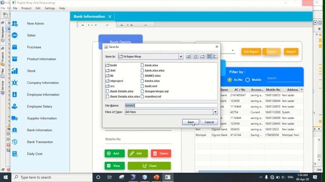Open the New Admin sidebar icon
Image resolution: width=325 pixels, height=182 pixels.
coord(15,24)
